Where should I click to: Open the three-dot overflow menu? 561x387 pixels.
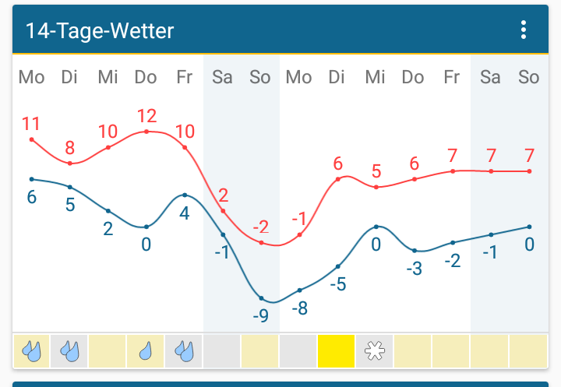point(524,30)
